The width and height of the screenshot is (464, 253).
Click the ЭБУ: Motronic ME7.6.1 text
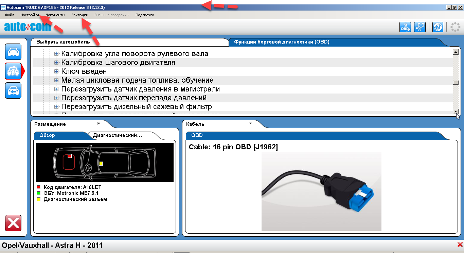pyautogui.click(x=71, y=193)
